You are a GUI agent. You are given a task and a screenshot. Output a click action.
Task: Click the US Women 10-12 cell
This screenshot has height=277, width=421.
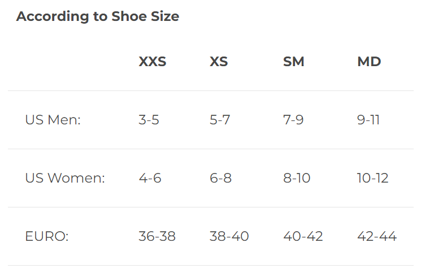(x=372, y=178)
